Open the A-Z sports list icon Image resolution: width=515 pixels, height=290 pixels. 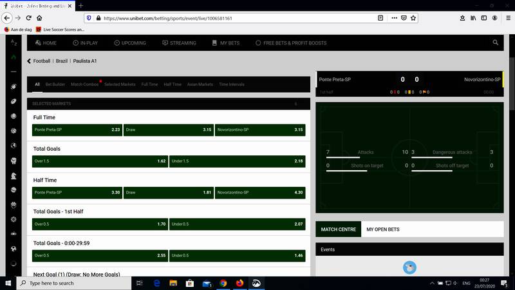point(14,43)
